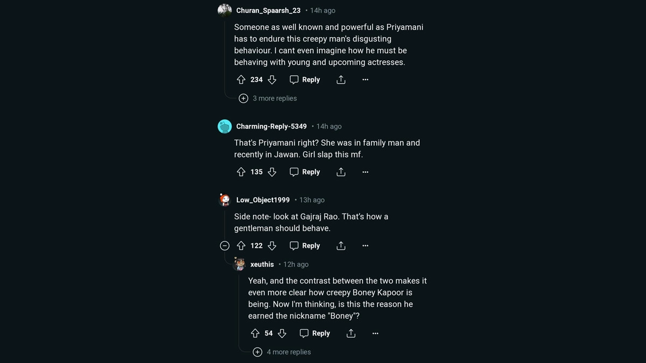Upvote Charming-Reply-5349's comment

[x=241, y=172]
